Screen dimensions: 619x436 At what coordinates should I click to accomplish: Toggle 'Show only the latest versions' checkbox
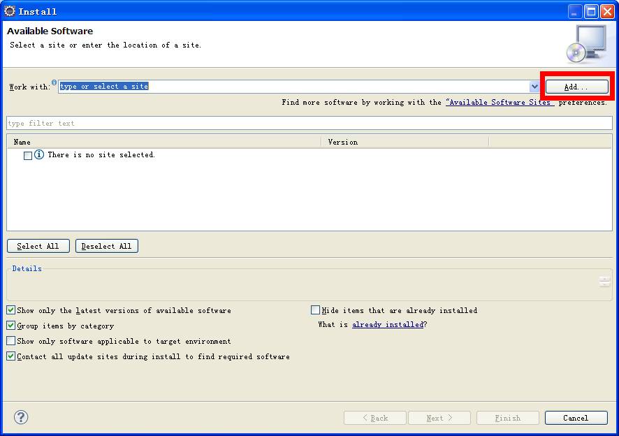coord(11,310)
